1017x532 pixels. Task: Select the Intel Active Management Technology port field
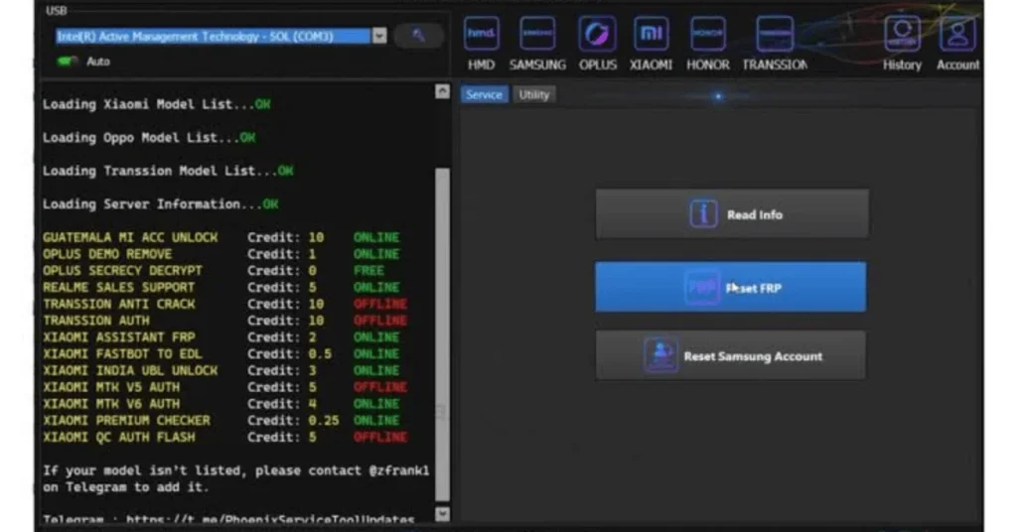tap(214, 36)
